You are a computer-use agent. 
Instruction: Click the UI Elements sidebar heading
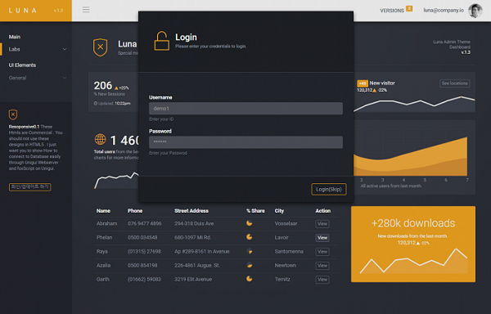pos(22,65)
